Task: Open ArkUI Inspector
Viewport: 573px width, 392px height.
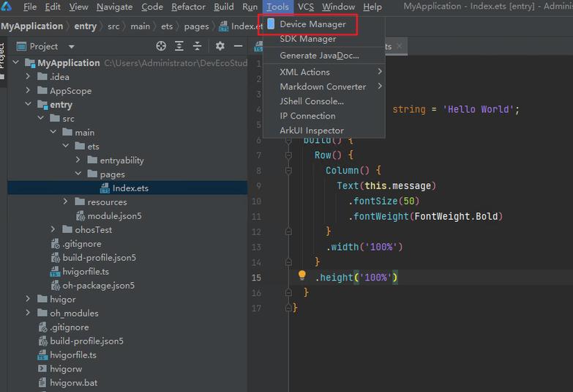Action: point(311,130)
